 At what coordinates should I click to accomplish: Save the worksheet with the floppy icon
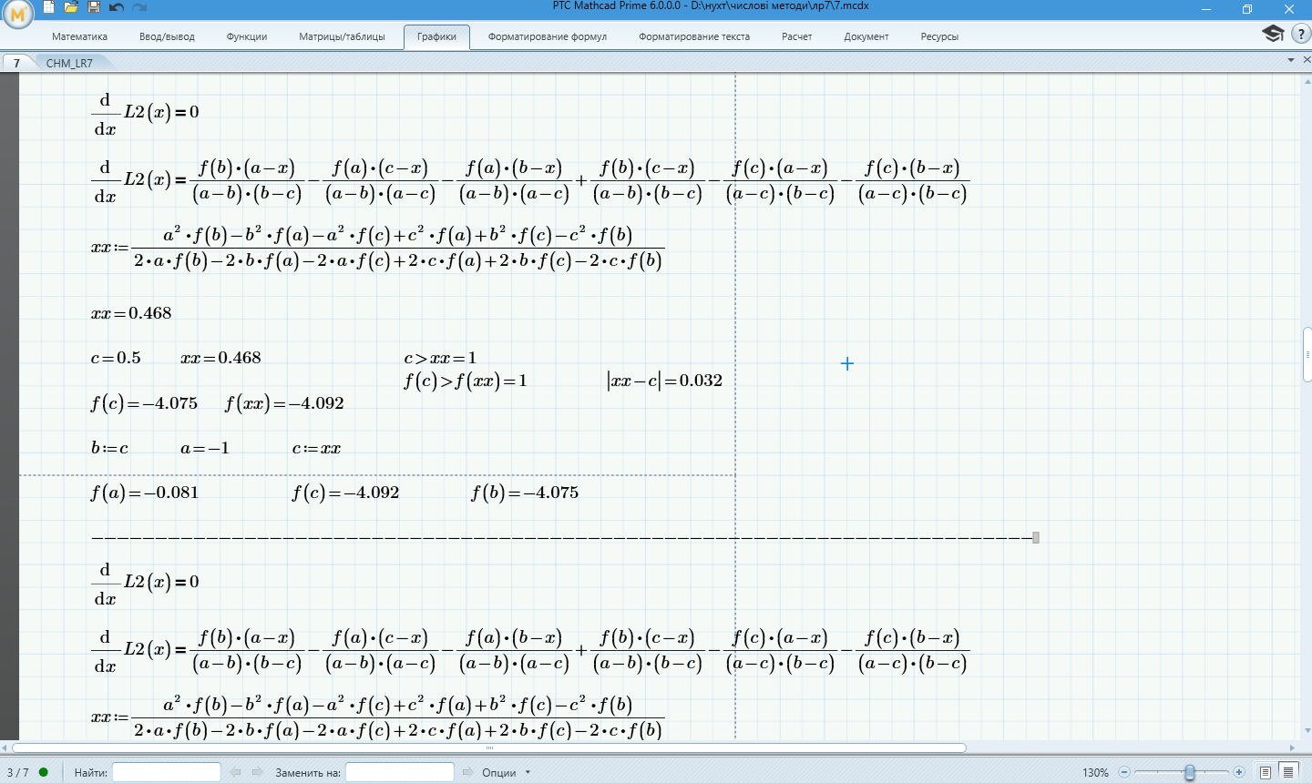click(x=94, y=7)
